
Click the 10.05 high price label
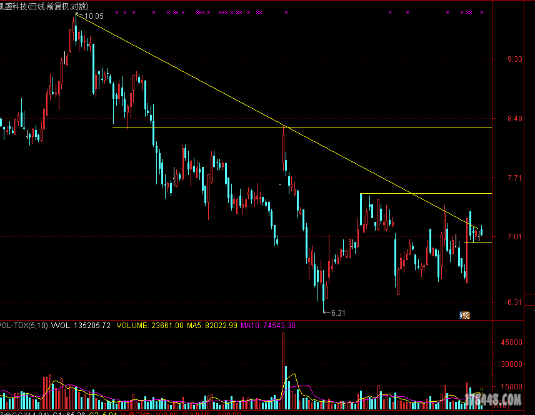click(94, 16)
